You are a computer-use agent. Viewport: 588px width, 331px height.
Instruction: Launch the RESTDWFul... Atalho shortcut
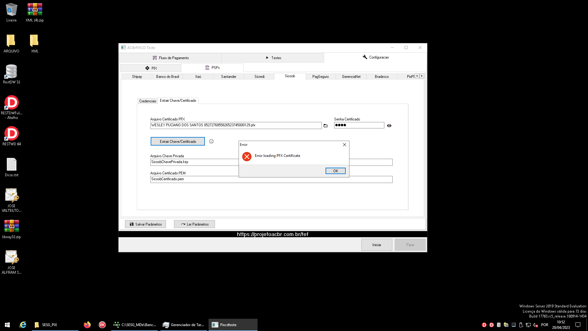point(11,107)
